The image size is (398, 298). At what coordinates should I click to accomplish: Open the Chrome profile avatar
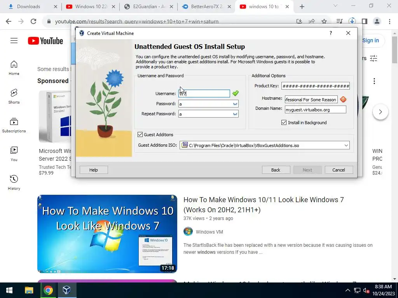coord(377,21)
